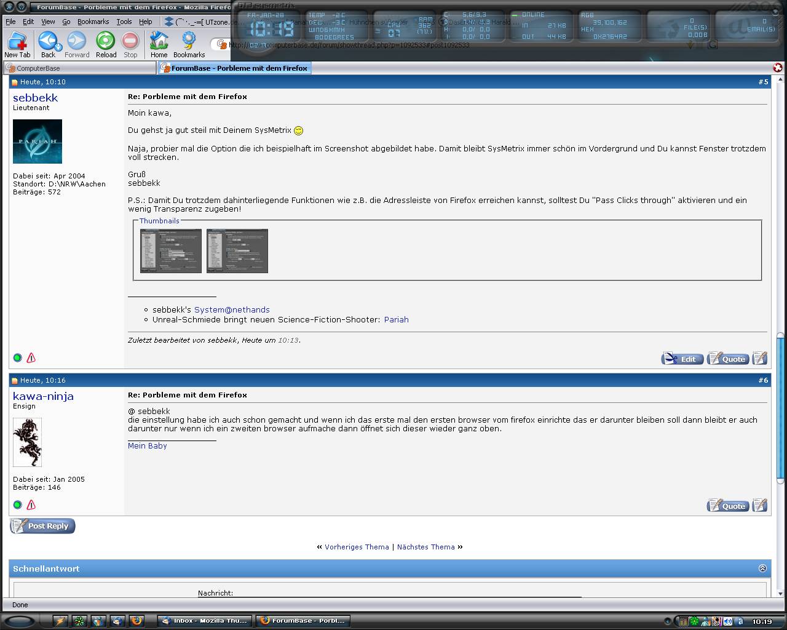Click post icon beside Heute, 10:16
Image resolution: width=787 pixels, height=630 pixels.
[x=15, y=381]
